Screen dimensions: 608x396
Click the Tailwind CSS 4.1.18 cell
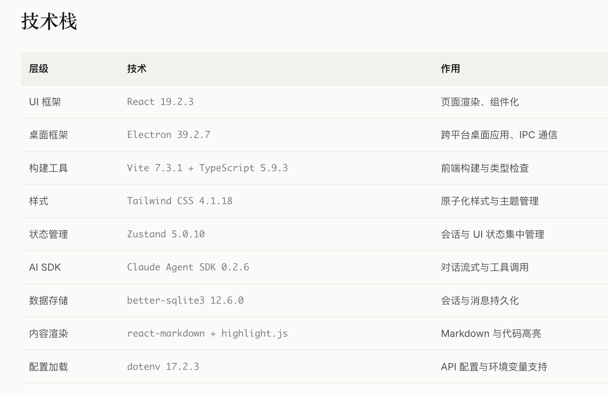180,201
